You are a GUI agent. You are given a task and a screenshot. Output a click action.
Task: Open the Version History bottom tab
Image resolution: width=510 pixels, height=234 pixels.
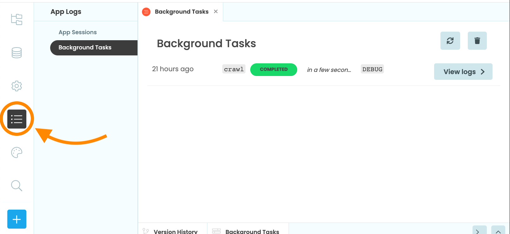(x=175, y=231)
